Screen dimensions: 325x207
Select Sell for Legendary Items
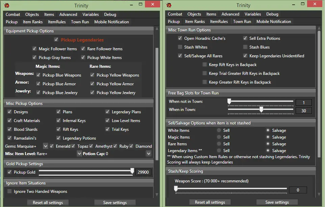(x=219, y=151)
